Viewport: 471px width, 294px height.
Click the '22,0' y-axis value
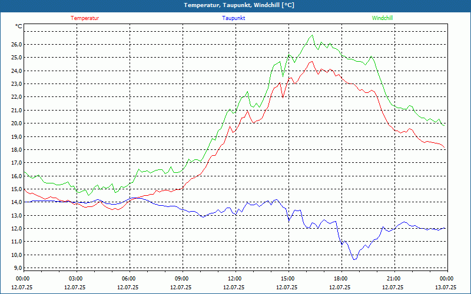[16, 97]
